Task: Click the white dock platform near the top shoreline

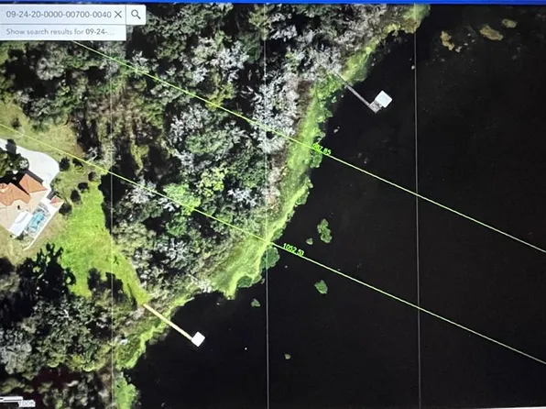Action: pos(383,99)
